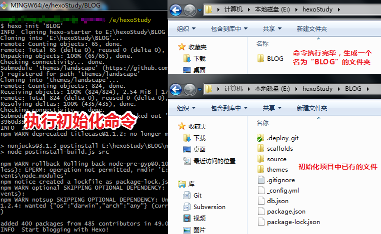Click 本地磁盘 (E:) breadcrumb in upper Explorer window
Viewport: 381px width, 234px height.
click(272, 9)
